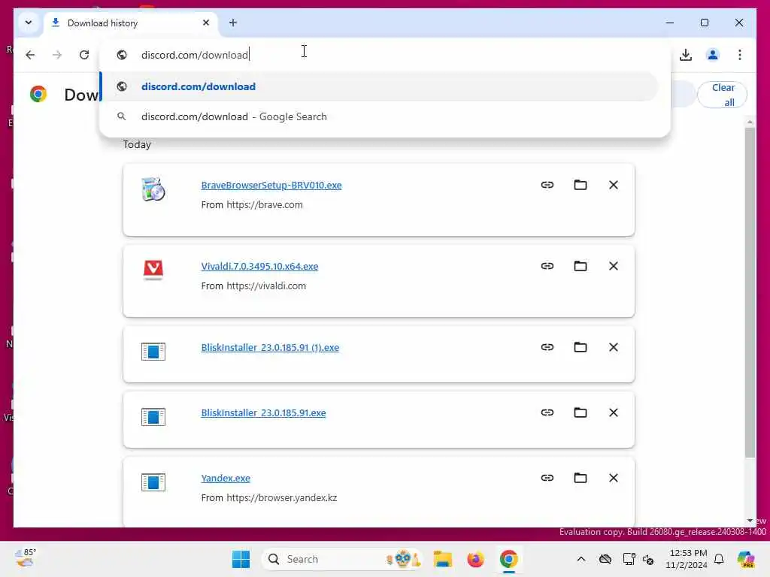Screen dimensions: 770x577
Task: Remove BliskInstaller_23.0.185.91.exe from list
Action: tap(614, 412)
